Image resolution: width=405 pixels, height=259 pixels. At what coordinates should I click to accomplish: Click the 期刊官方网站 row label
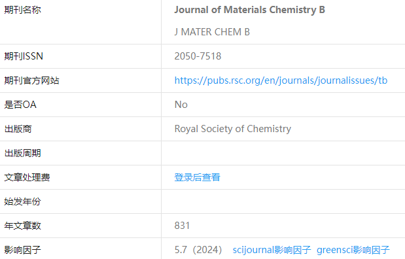pyautogui.click(x=32, y=80)
